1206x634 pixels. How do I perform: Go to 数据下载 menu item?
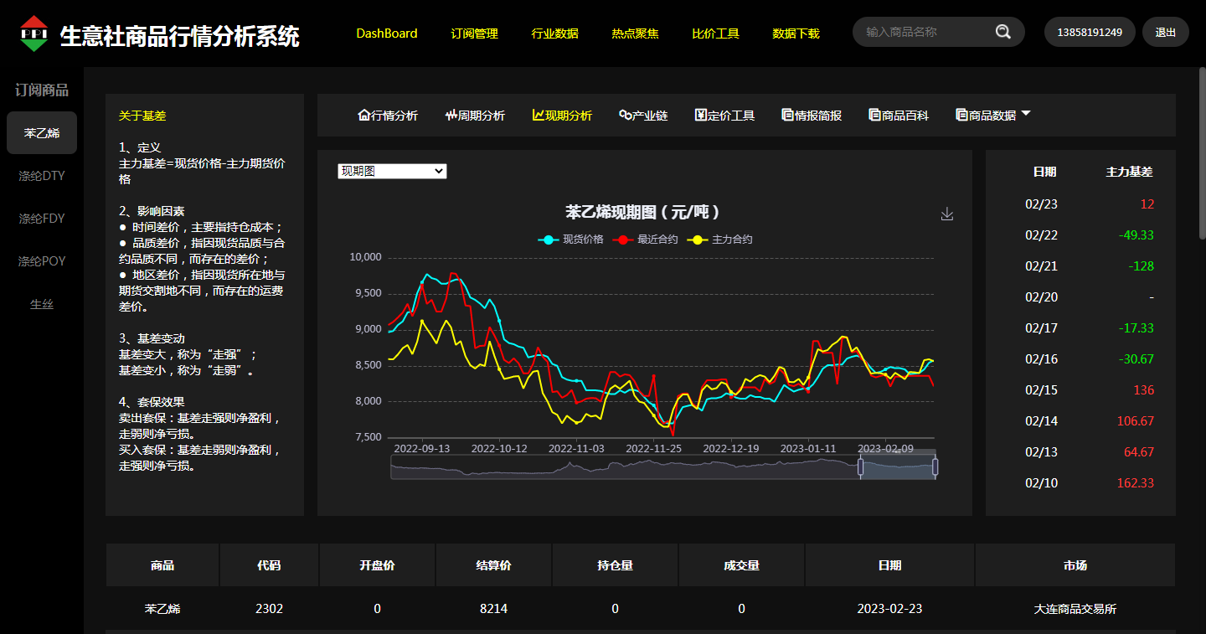click(x=796, y=34)
